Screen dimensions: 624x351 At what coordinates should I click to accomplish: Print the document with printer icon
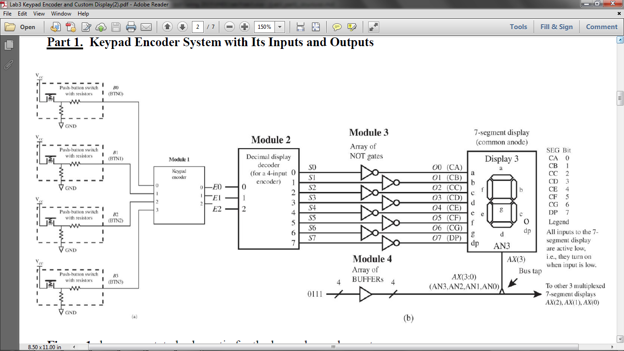(x=131, y=27)
